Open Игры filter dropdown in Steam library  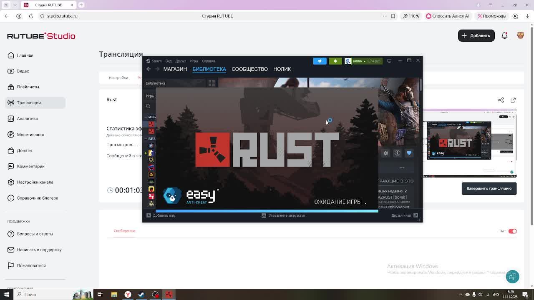pyautogui.click(x=150, y=96)
